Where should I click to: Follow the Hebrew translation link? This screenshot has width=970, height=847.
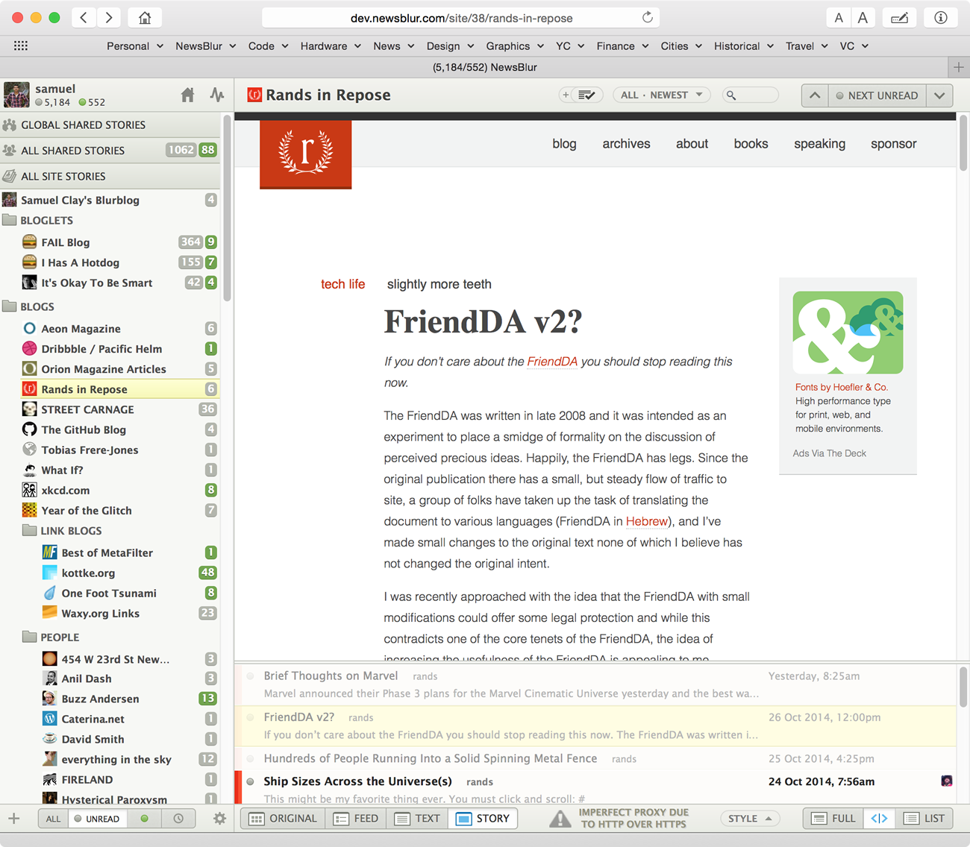coord(647,521)
